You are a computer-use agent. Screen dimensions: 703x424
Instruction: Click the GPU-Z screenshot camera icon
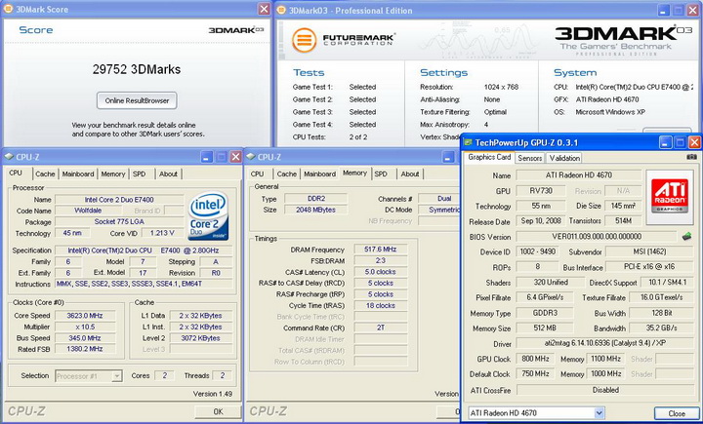coord(691,157)
